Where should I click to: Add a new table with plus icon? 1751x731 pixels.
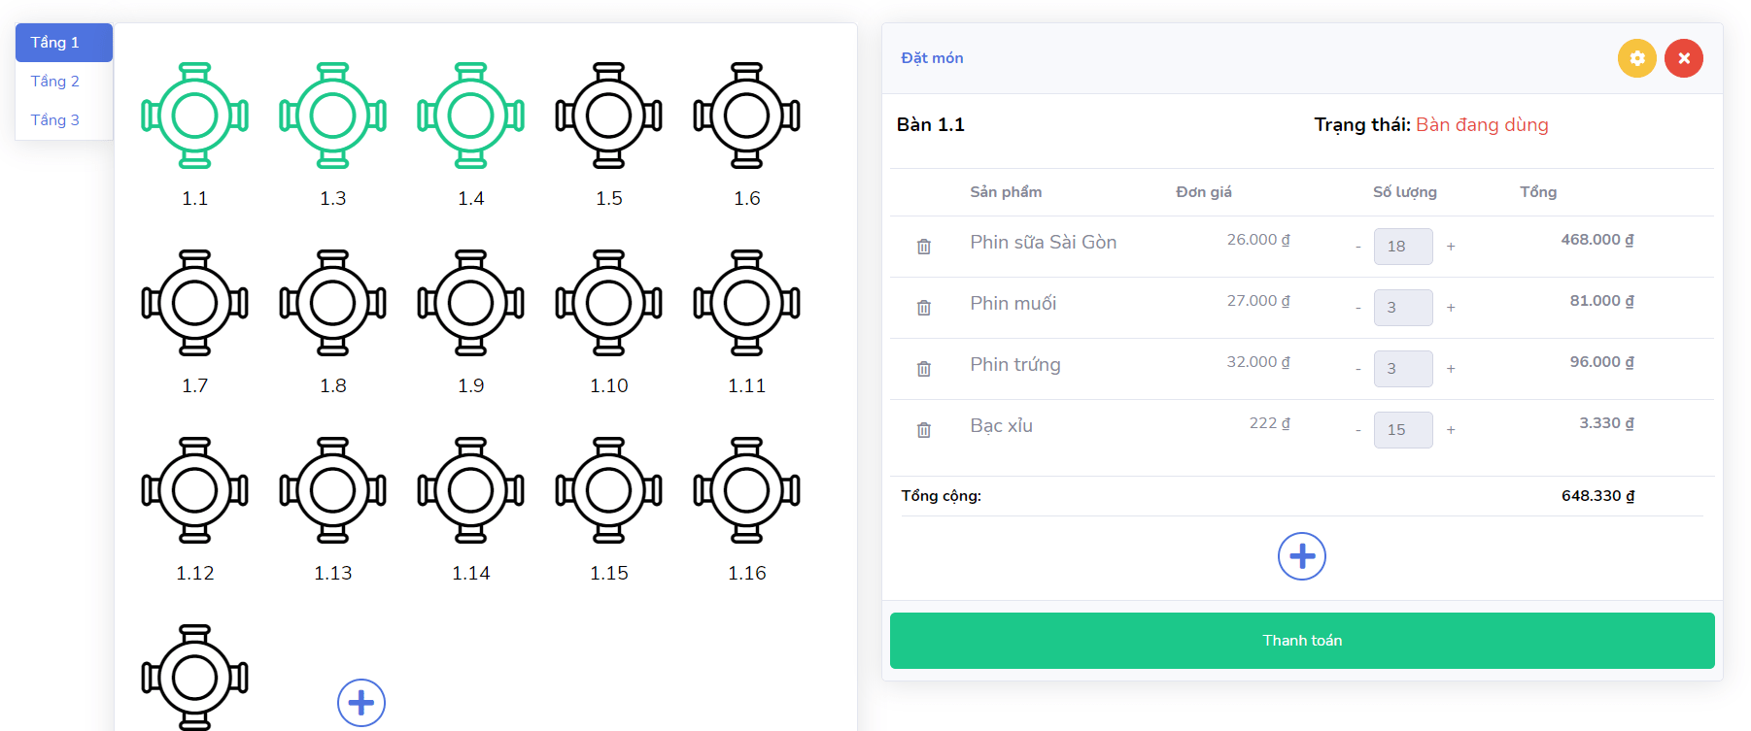(361, 703)
